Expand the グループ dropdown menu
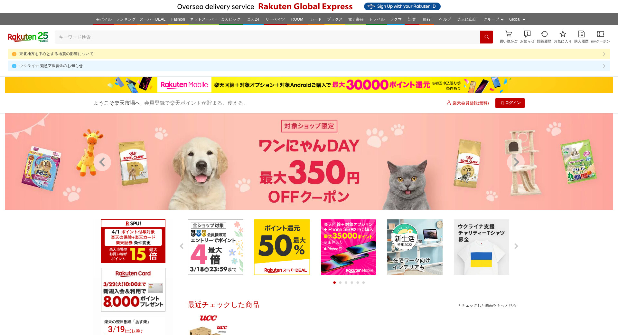The height and width of the screenshot is (335, 618). click(493, 19)
